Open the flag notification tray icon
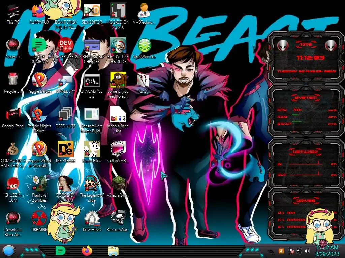345x258 pixels. point(291,251)
